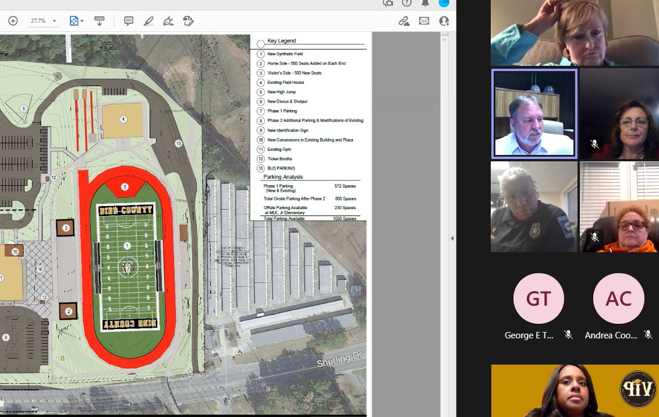Image resolution: width=659 pixels, height=417 pixels.
Task: Select the police officer's video tile
Action: (x=534, y=207)
